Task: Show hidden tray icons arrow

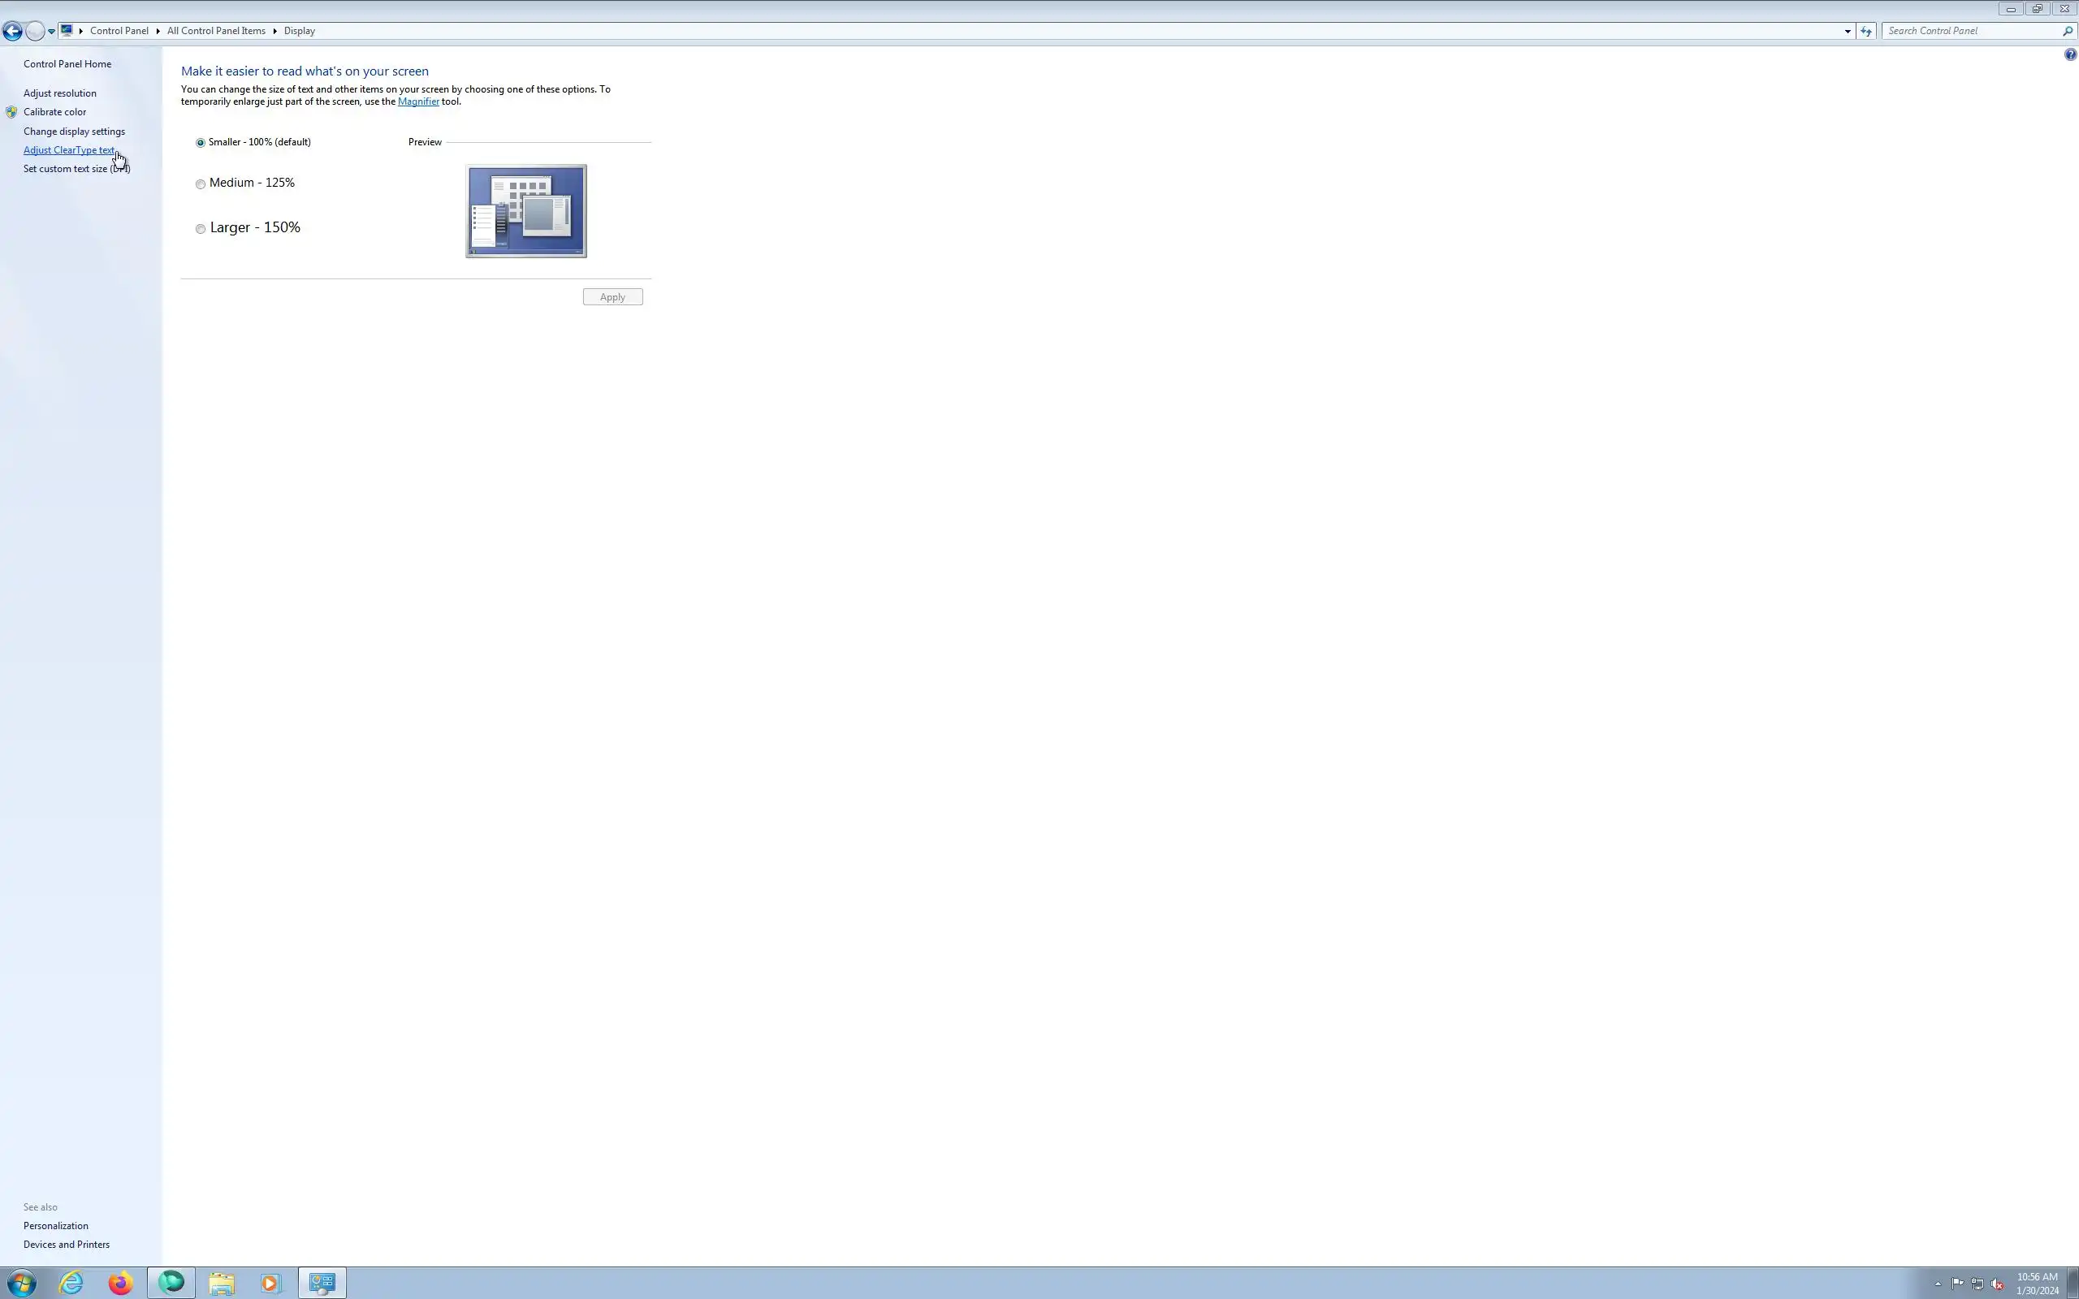Action: coord(1937,1284)
